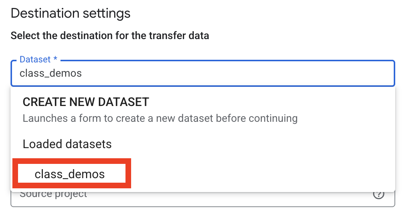Screen dimensions: 405x212
Task: Click the Loaded datasets group header
Action: point(67,144)
